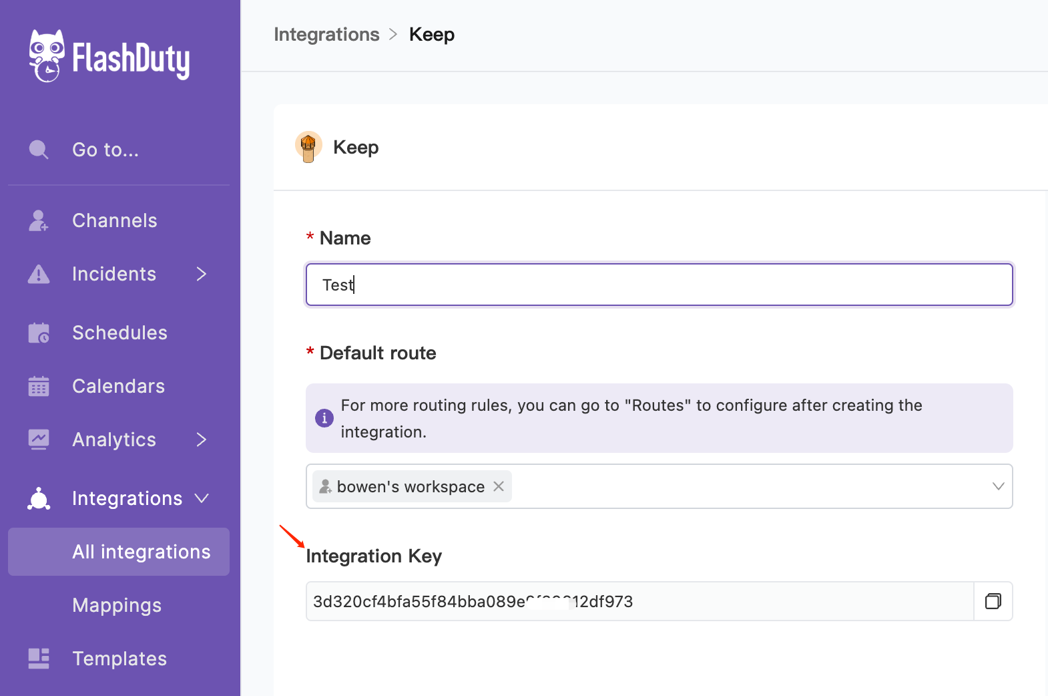This screenshot has height=696, width=1048.
Task: Open the Incidents menu
Action: click(x=114, y=274)
